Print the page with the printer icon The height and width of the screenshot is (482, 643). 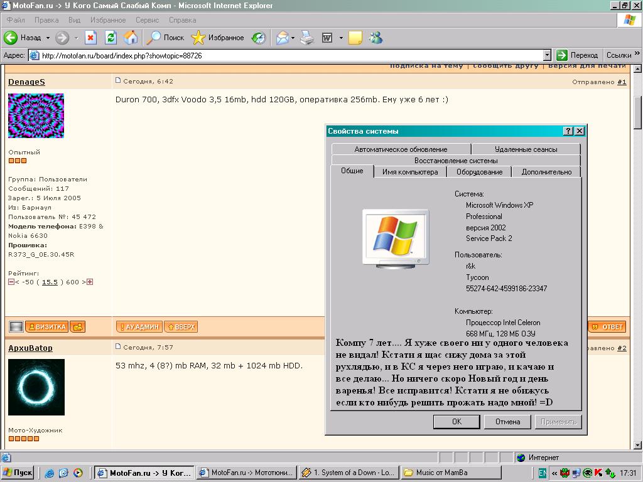(x=307, y=38)
